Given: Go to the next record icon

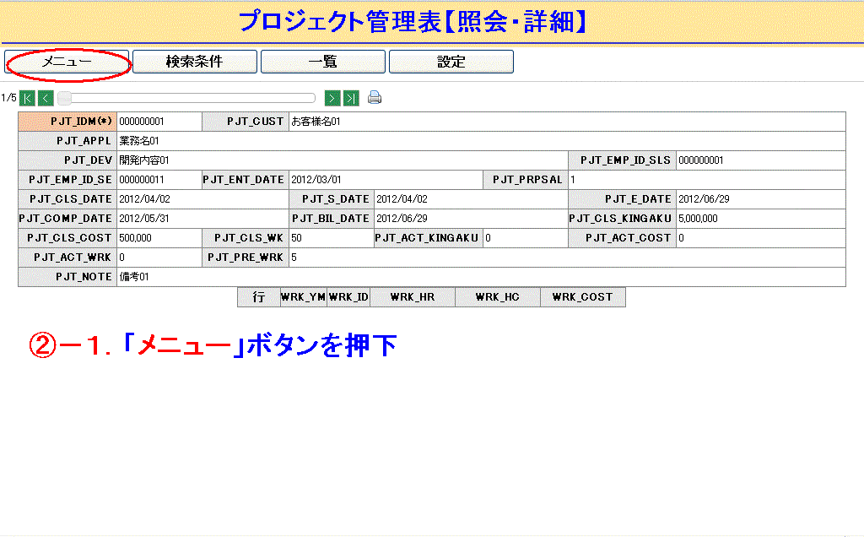Looking at the screenshot, I should (x=332, y=98).
